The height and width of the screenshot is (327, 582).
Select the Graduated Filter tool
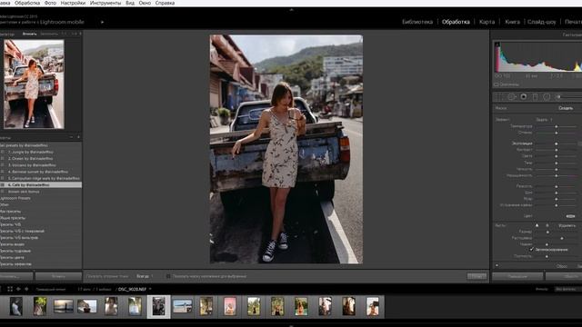click(535, 97)
